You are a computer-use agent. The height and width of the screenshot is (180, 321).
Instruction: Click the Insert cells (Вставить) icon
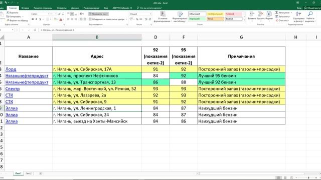tap(252, 14)
